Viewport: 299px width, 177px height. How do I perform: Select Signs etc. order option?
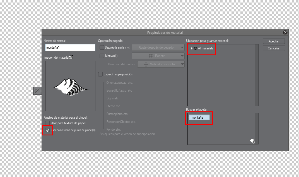113,98
